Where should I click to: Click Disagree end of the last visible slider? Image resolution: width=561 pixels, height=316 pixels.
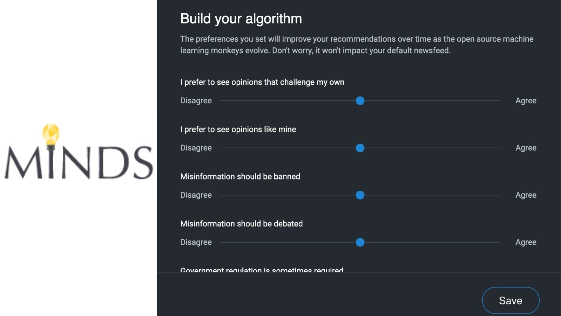point(196,242)
